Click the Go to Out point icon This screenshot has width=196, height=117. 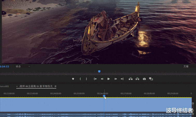tap(122, 79)
